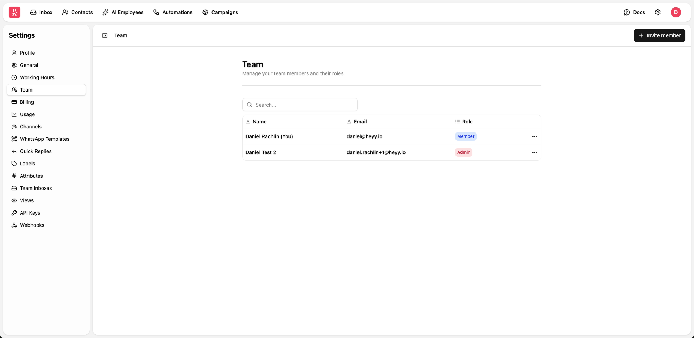This screenshot has height=338, width=694.
Task: Open actions menu for Daniel Rachlin
Action: point(535,136)
